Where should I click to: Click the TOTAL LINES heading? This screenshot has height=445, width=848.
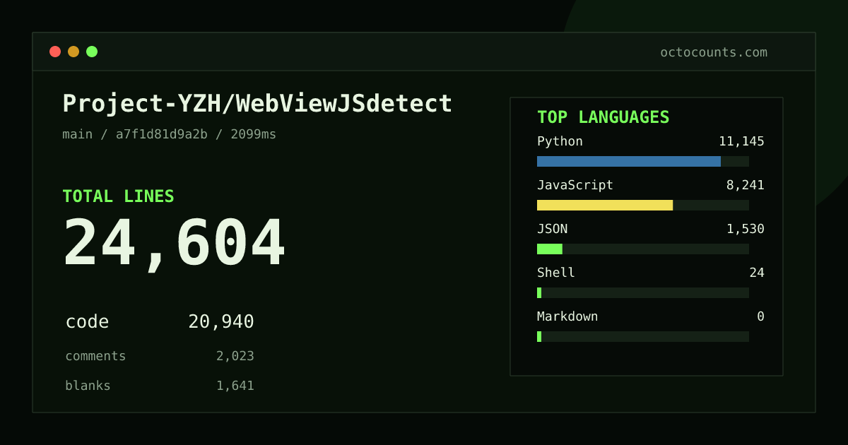[118, 196]
